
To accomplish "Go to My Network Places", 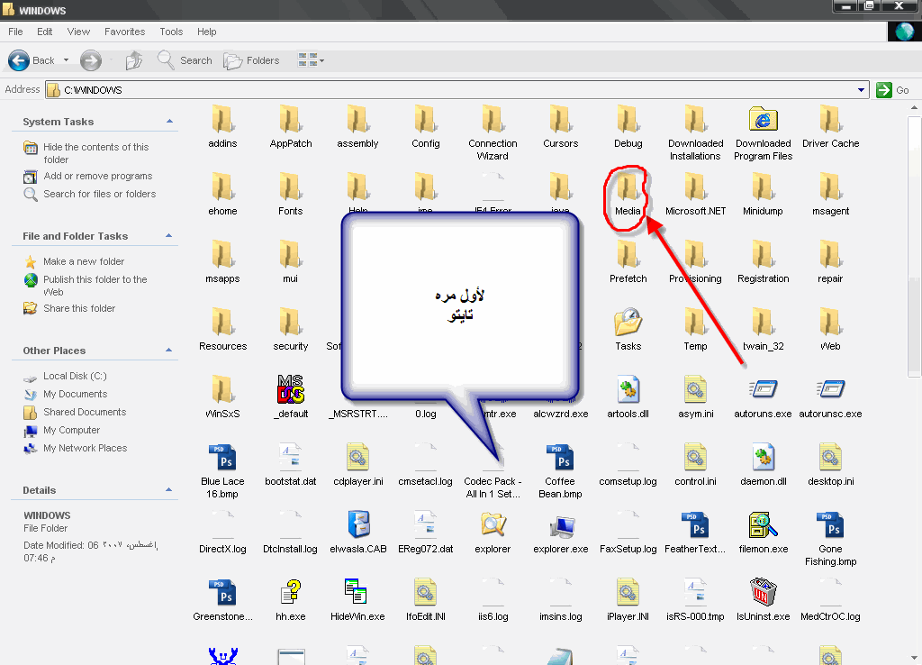I will pos(86,448).
